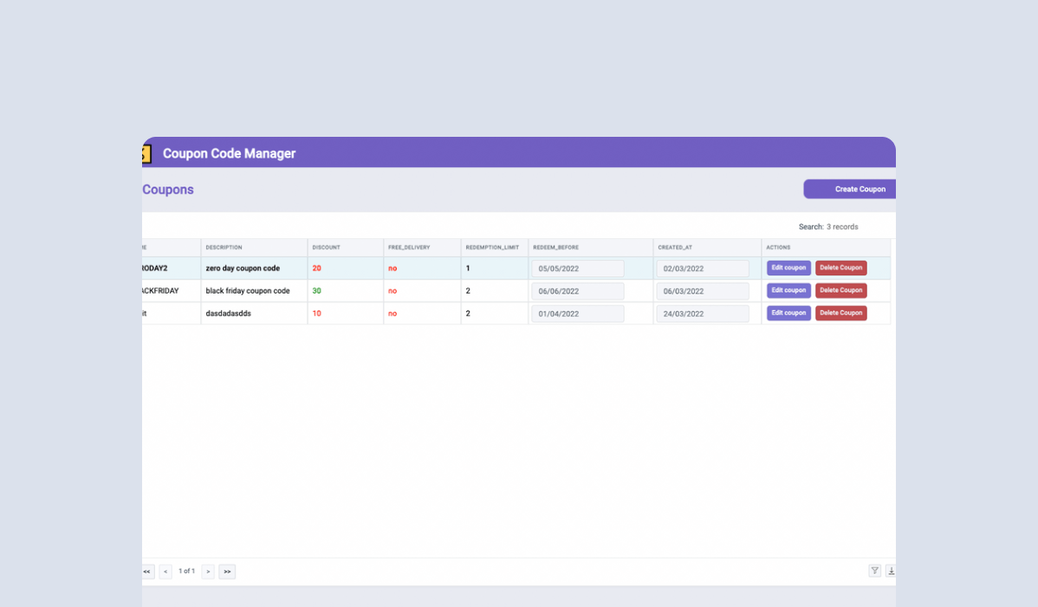
Task: Delete the ZERODAY2 coupon
Action: [x=840, y=268]
